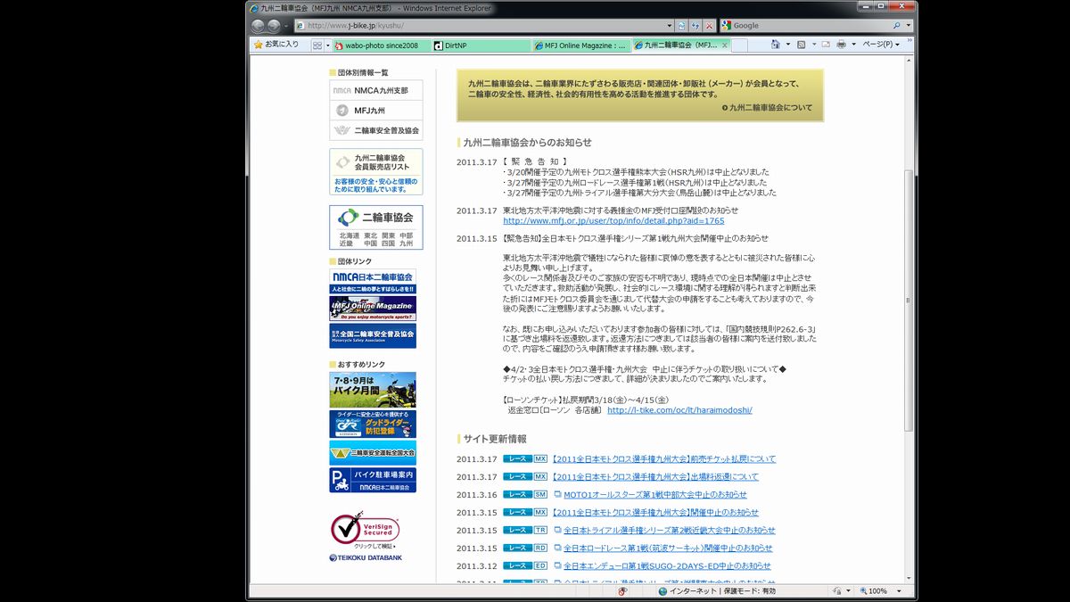Click the browser Forward button
The width and height of the screenshot is (1070, 602).
pos(274,26)
